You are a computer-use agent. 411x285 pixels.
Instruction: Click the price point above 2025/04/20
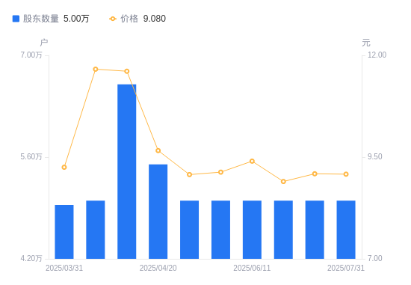point(158,150)
